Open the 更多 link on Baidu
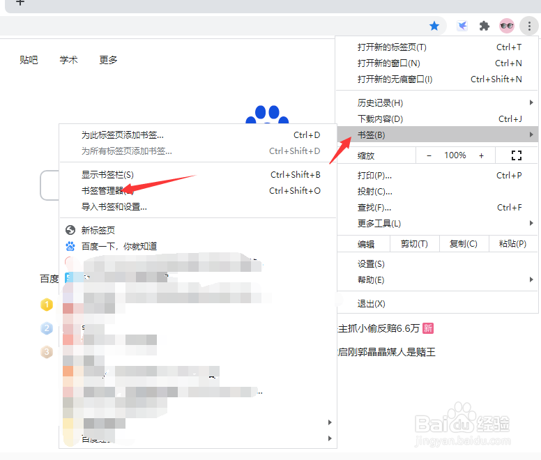Screen dimensions: 541x460 tap(108, 60)
